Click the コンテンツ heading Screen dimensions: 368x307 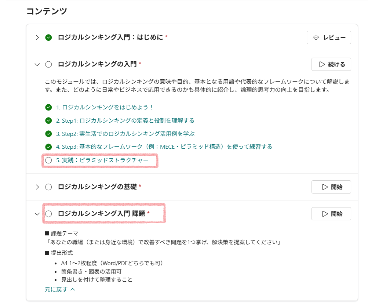point(47,11)
